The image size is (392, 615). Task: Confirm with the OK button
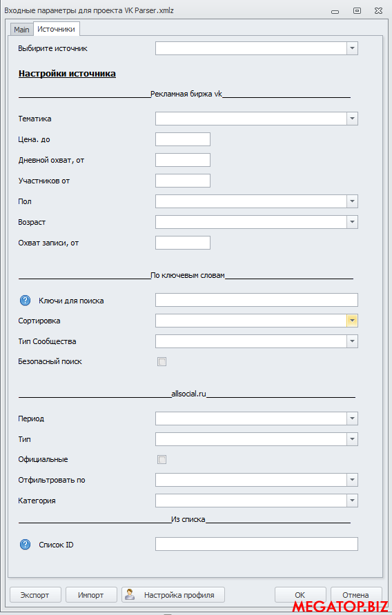point(300,594)
